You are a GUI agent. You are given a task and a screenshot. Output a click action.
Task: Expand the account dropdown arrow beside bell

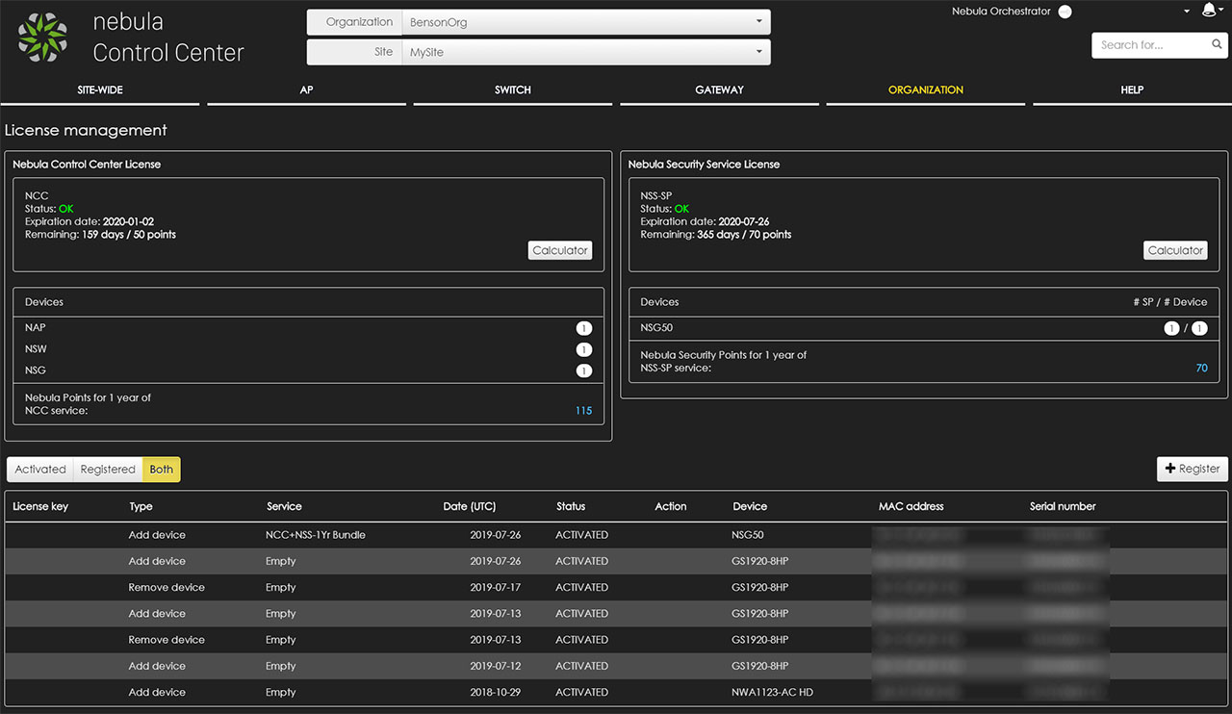(x=1187, y=12)
